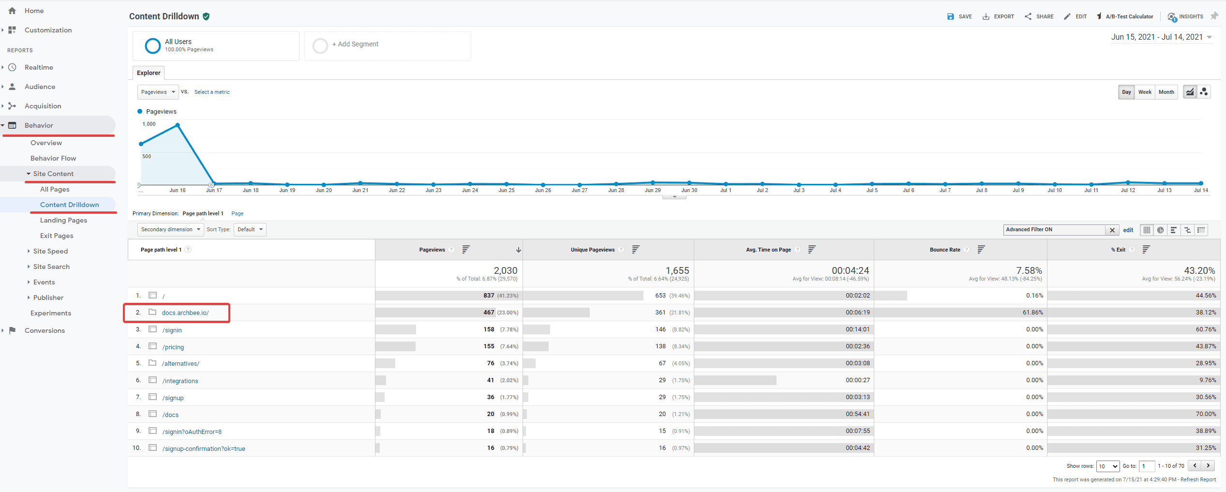Click help icon next to Bounce Rate
1226x492 pixels.
click(x=966, y=250)
